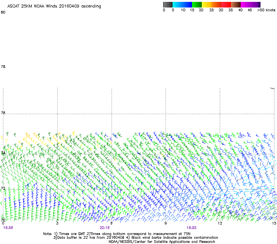Click the 74 latitude label
The height and width of the screenshot is (244, 277).
click(x=3, y=153)
